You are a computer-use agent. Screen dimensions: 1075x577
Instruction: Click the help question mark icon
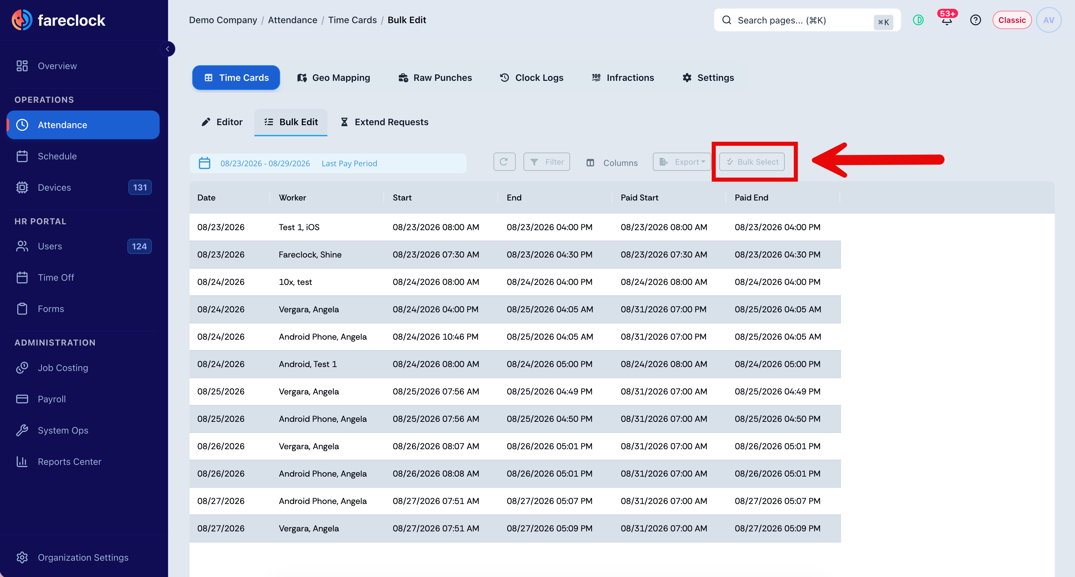[x=975, y=20]
